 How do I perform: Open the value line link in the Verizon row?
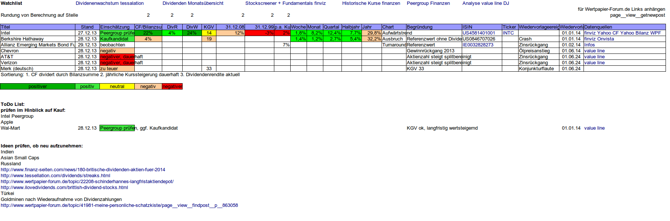tap(594, 63)
